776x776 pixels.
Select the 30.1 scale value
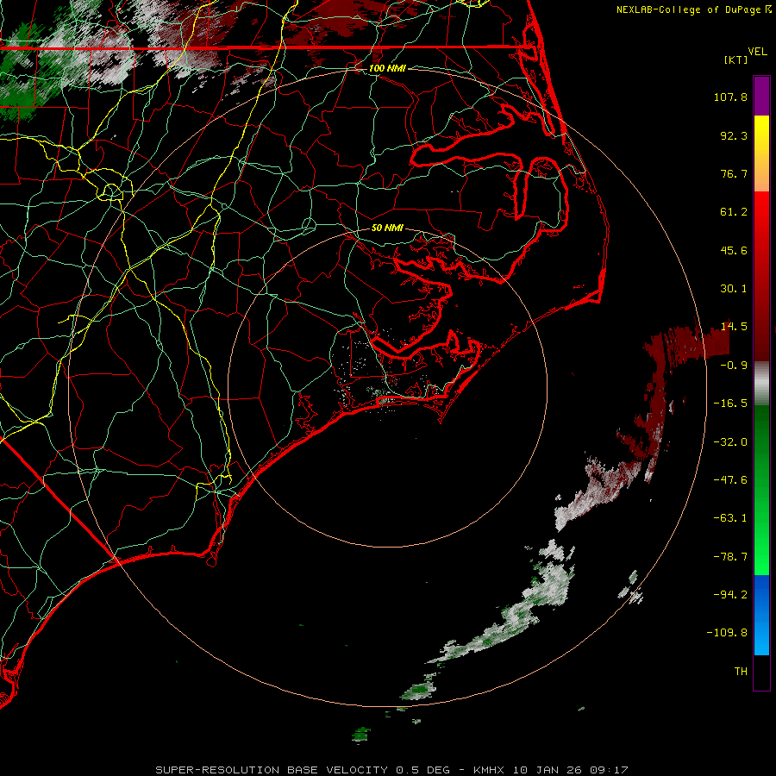pos(734,289)
